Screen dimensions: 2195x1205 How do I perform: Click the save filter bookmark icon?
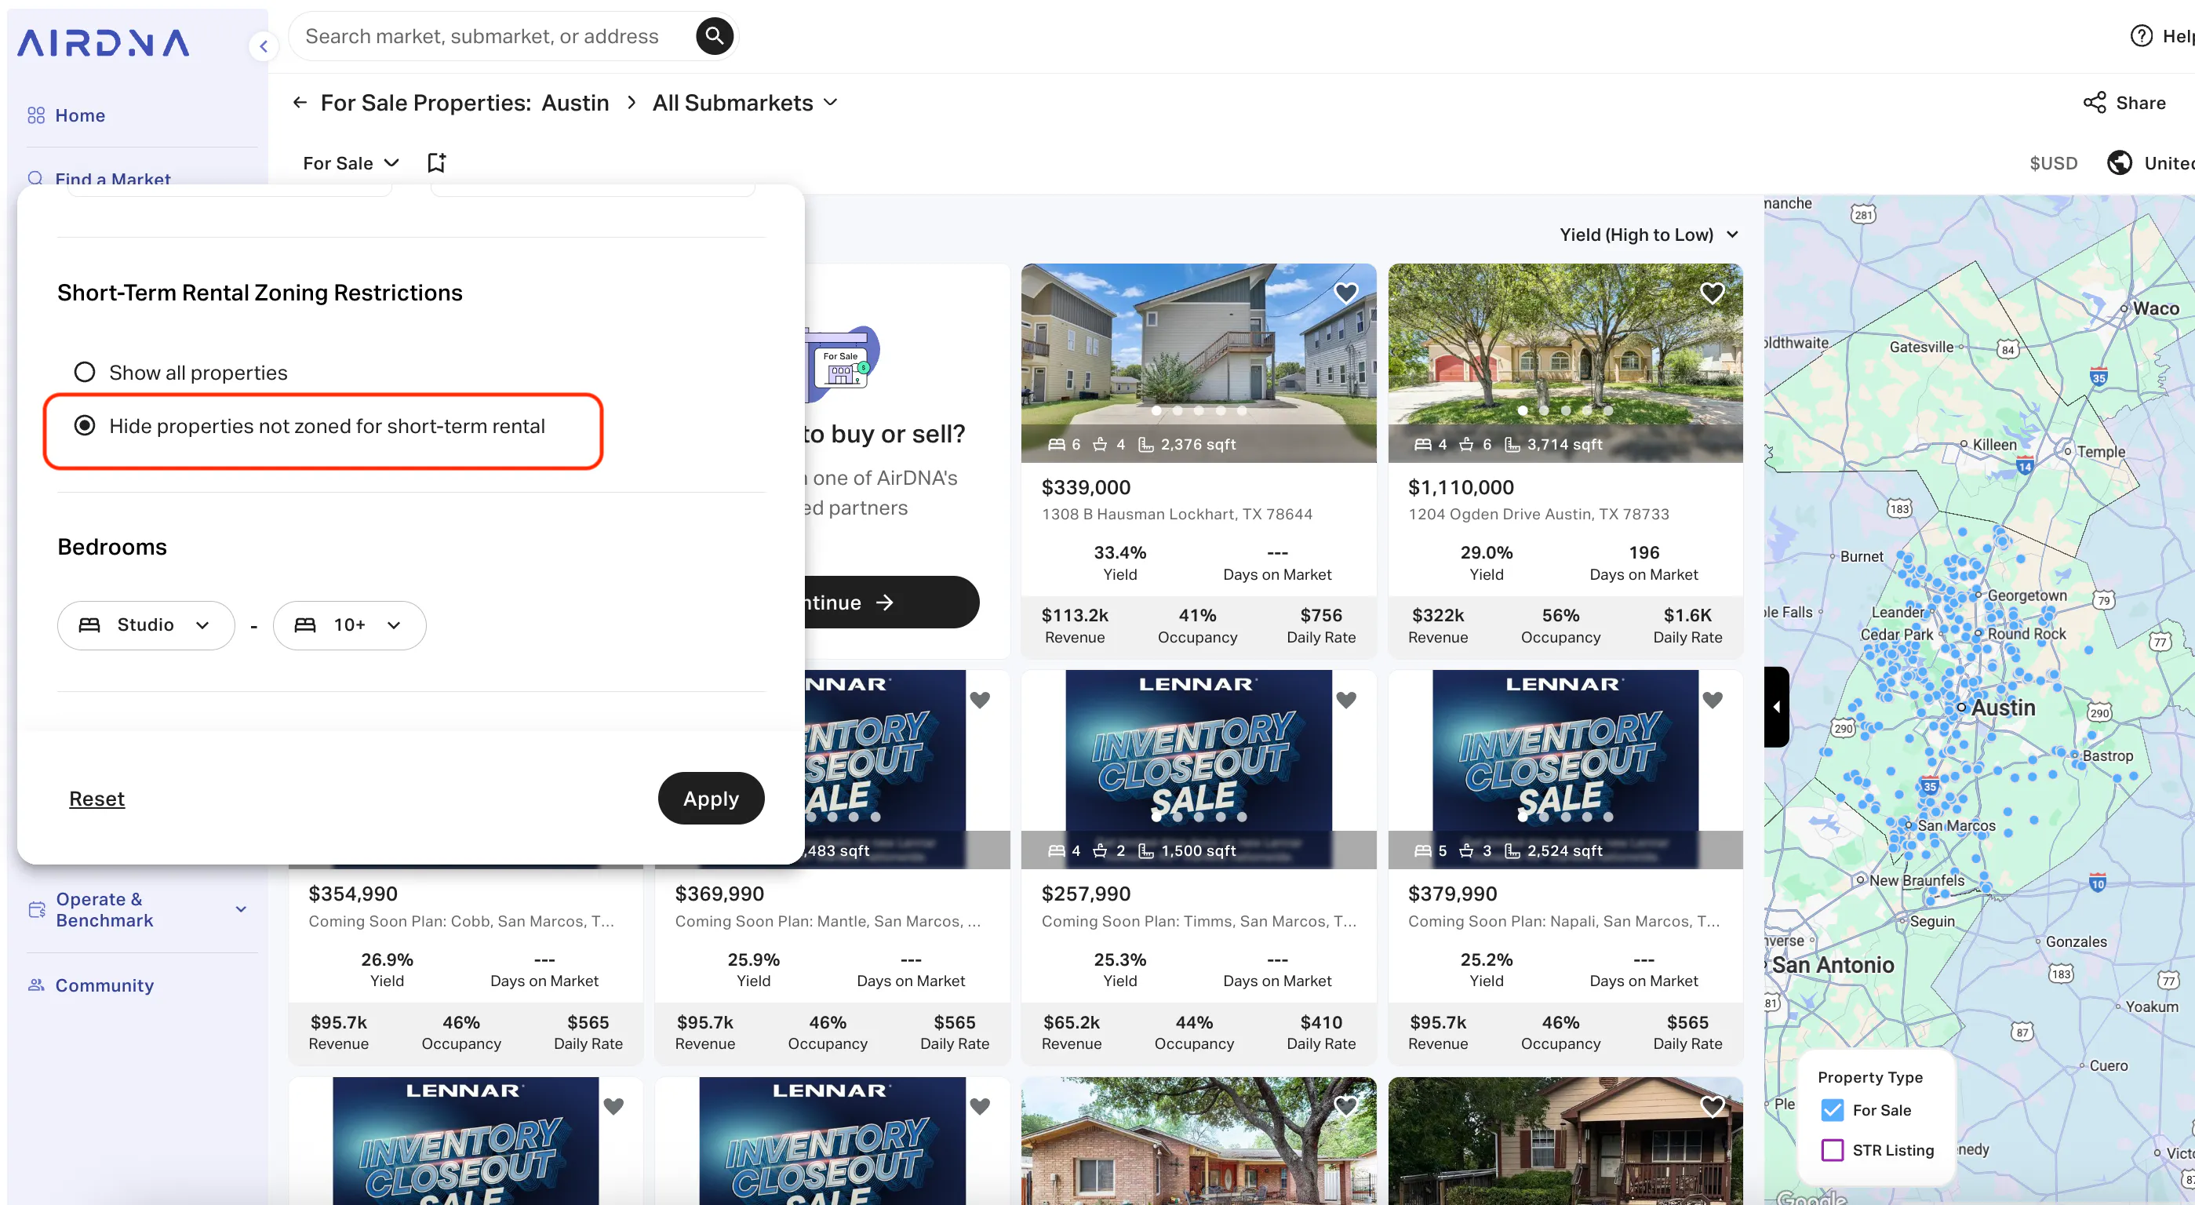(436, 162)
